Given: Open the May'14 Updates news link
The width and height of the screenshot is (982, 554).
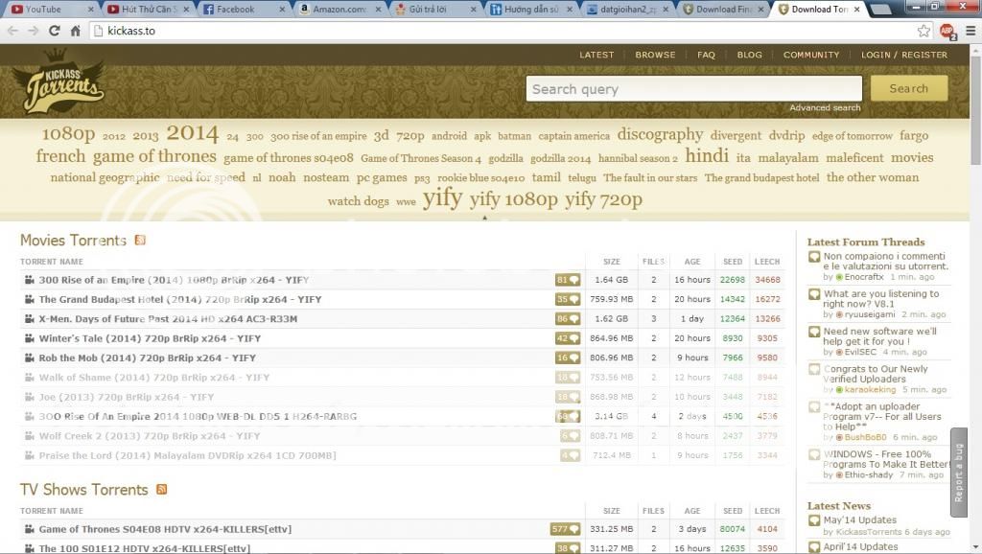Looking at the screenshot, I should 859,519.
